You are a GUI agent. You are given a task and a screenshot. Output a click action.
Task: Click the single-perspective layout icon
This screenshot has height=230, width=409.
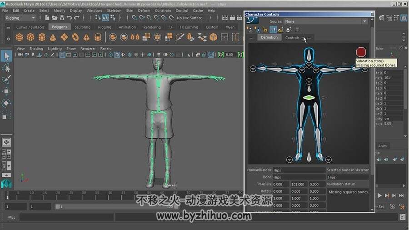tap(6, 142)
